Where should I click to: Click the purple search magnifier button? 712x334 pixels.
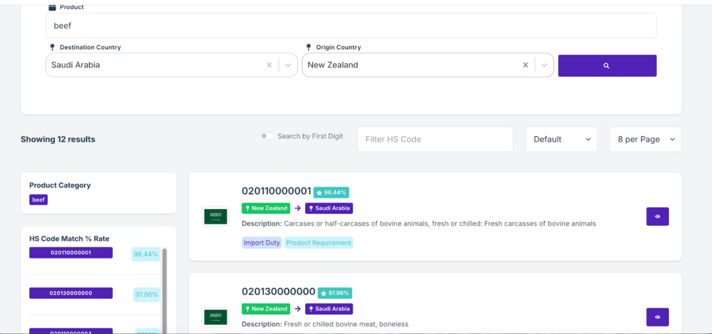tap(607, 65)
